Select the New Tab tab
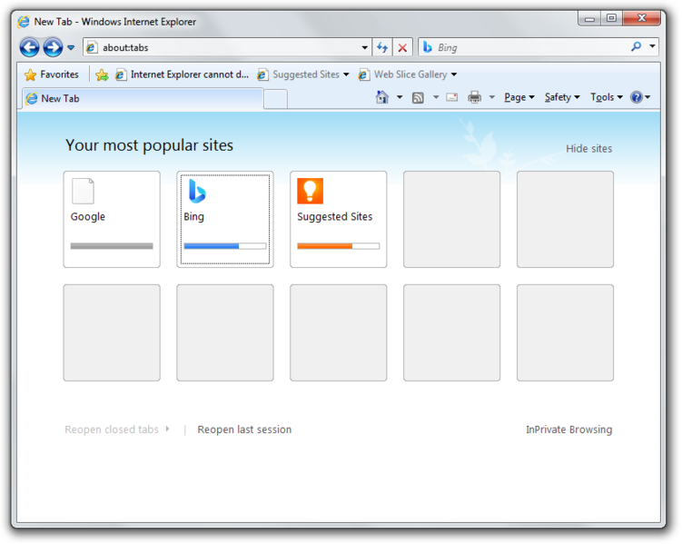The width and height of the screenshot is (682, 544). click(143, 99)
